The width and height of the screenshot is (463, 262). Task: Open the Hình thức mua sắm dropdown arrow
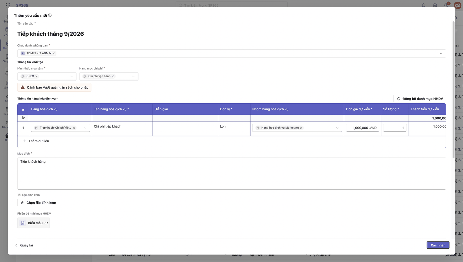click(x=71, y=76)
